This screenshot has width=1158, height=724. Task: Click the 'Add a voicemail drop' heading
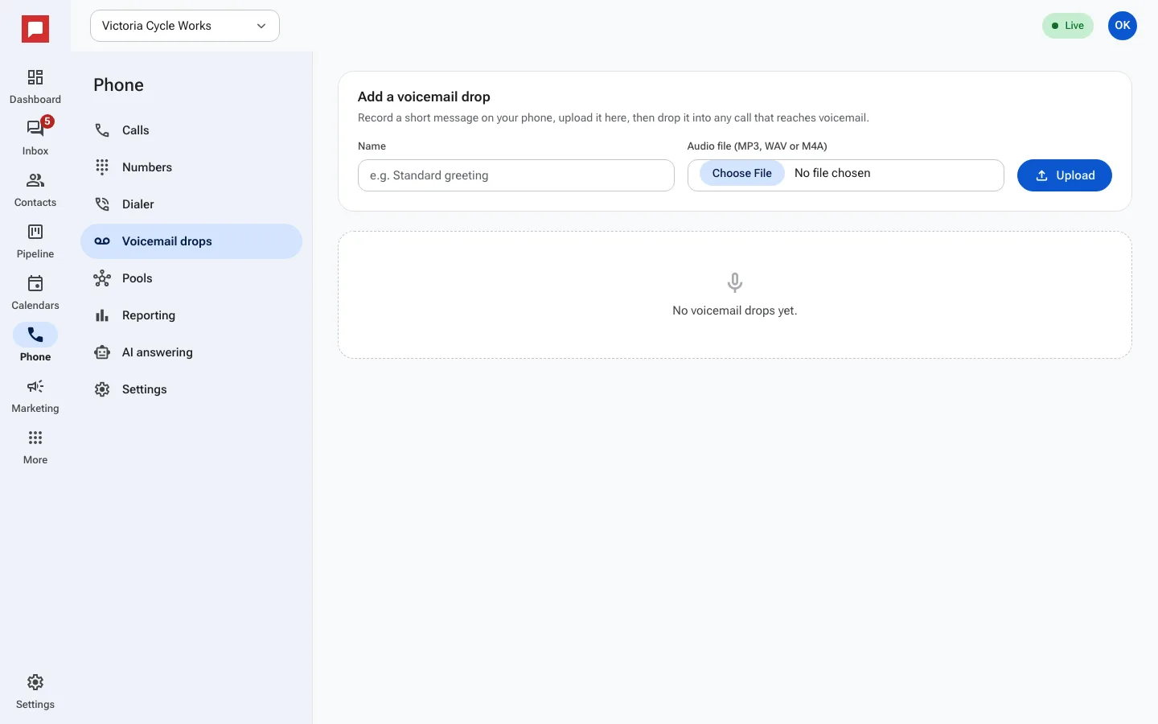tap(424, 97)
